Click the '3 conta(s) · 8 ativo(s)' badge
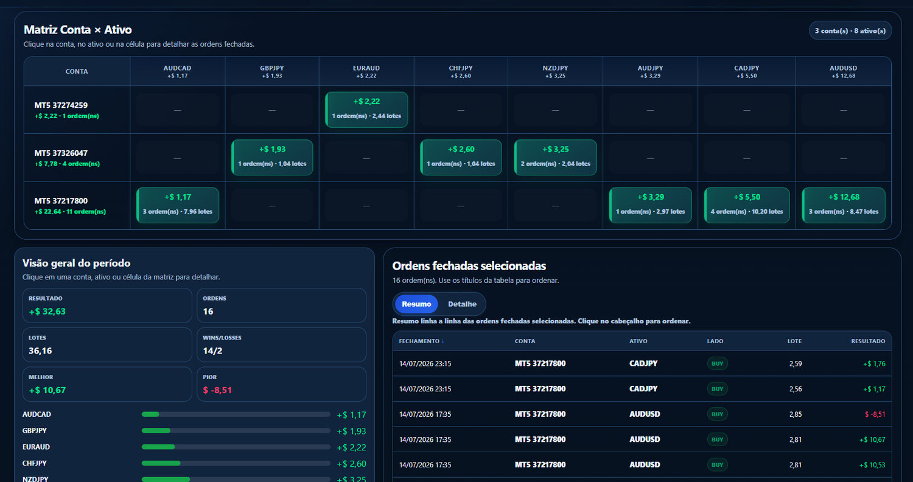The width and height of the screenshot is (913, 482). click(850, 30)
